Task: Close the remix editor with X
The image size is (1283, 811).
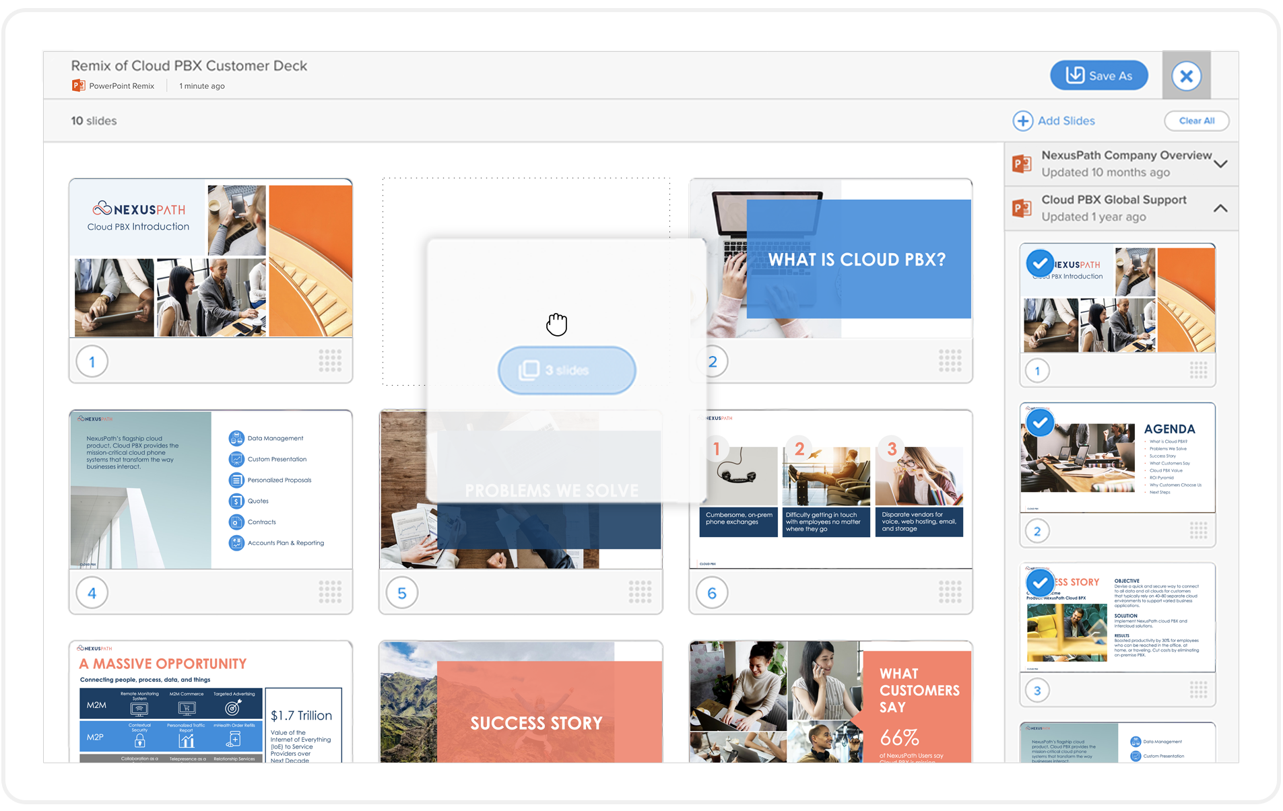Action: coord(1187,75)
